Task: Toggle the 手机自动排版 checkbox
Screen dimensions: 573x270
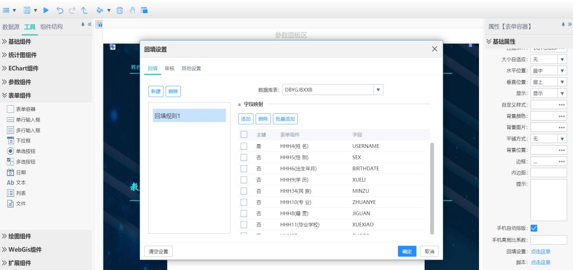Action: pos(535,229)
